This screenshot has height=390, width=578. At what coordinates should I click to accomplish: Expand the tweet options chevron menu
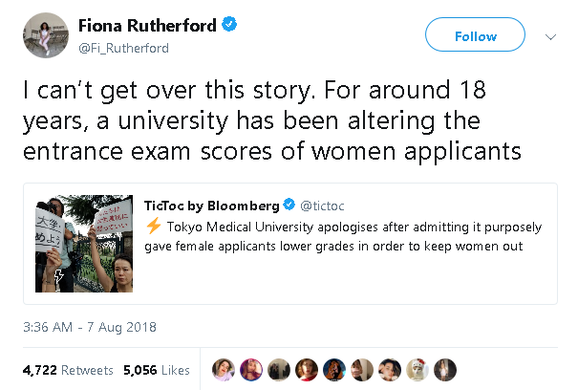[550, 36]
